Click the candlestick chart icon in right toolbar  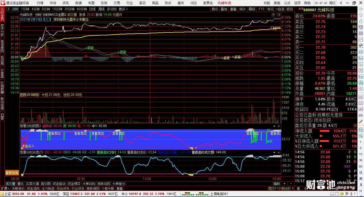361,46
